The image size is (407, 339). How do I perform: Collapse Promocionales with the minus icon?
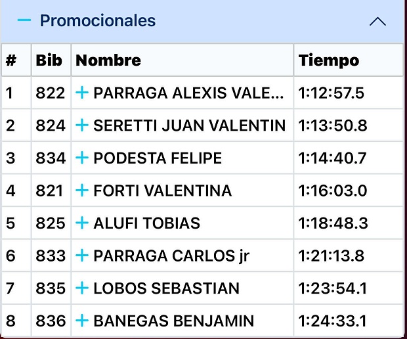(x=24, y=20)
